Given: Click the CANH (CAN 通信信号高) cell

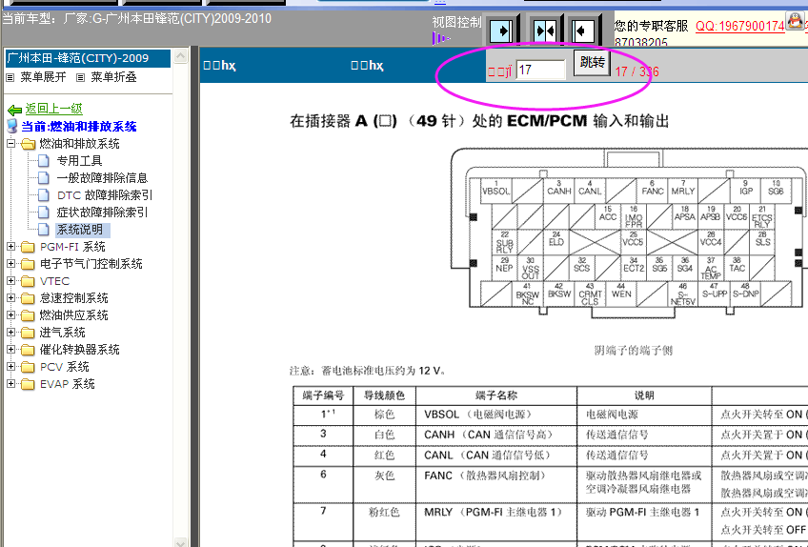Looking at the screenshot, I should point(496,436).
